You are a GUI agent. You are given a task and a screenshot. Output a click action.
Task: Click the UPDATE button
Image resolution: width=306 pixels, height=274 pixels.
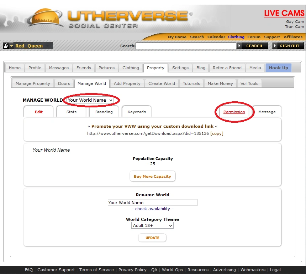coord(152,238)
